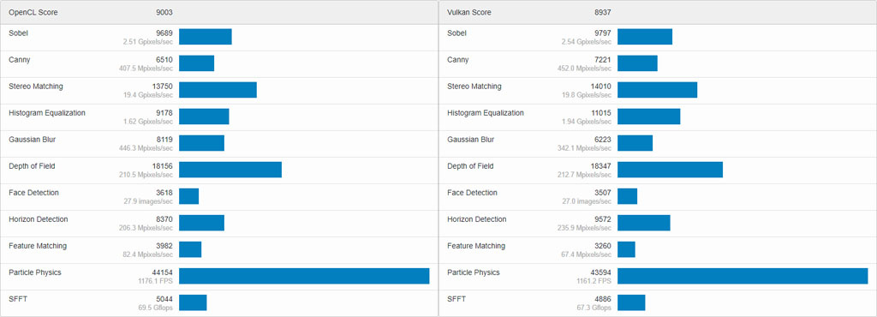Click OpenCL Gaussian Blur score 8119
The width and height of the screenshot is (877, 317).
pos(164,139)
